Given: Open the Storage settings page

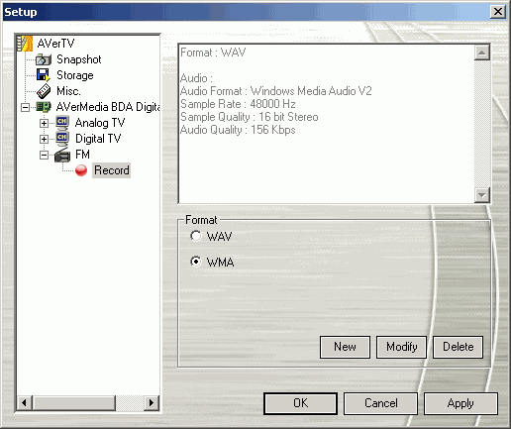Looking at the screenshot, I should tap(75, 75).
